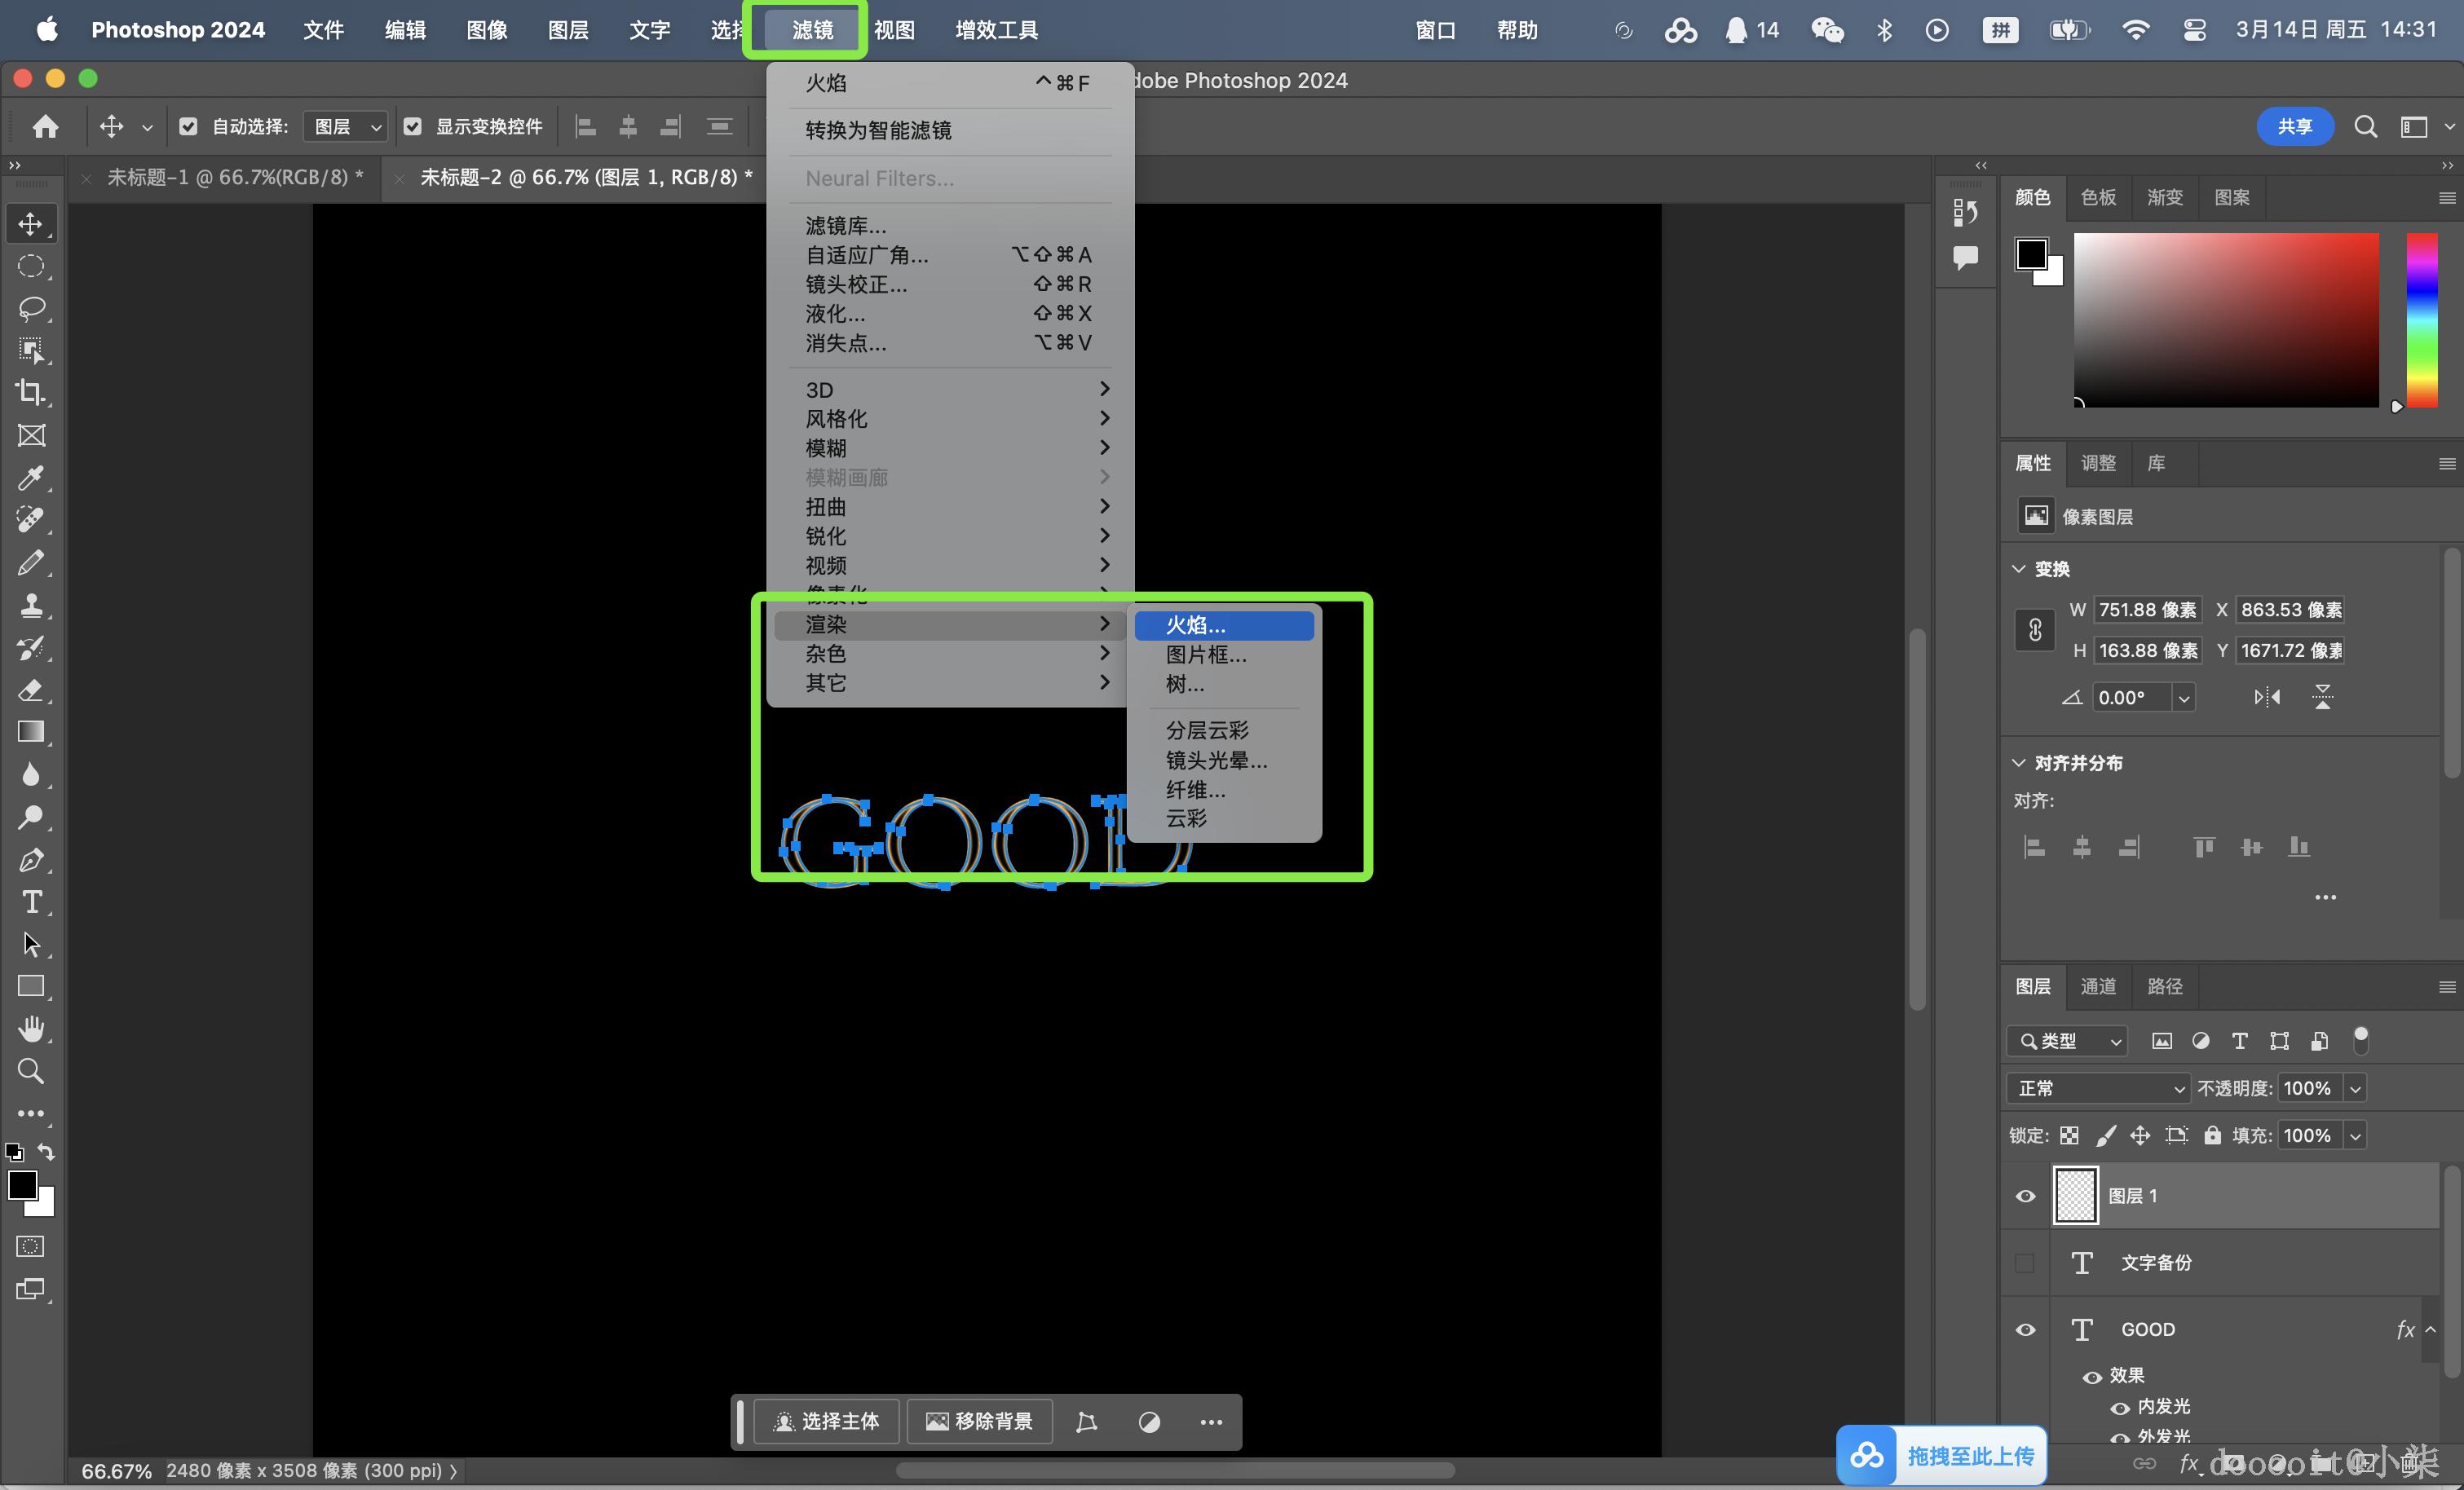Toggle 显示变换控件 checkbox

tap(413, 126)
